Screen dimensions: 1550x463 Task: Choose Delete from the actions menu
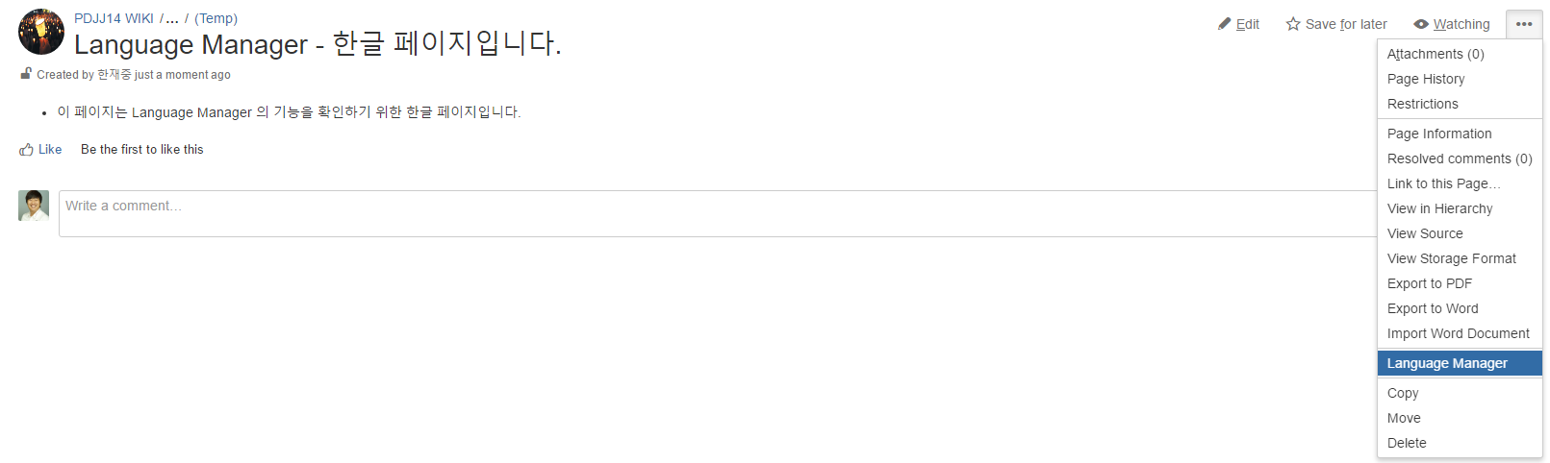click(1407, 443)
